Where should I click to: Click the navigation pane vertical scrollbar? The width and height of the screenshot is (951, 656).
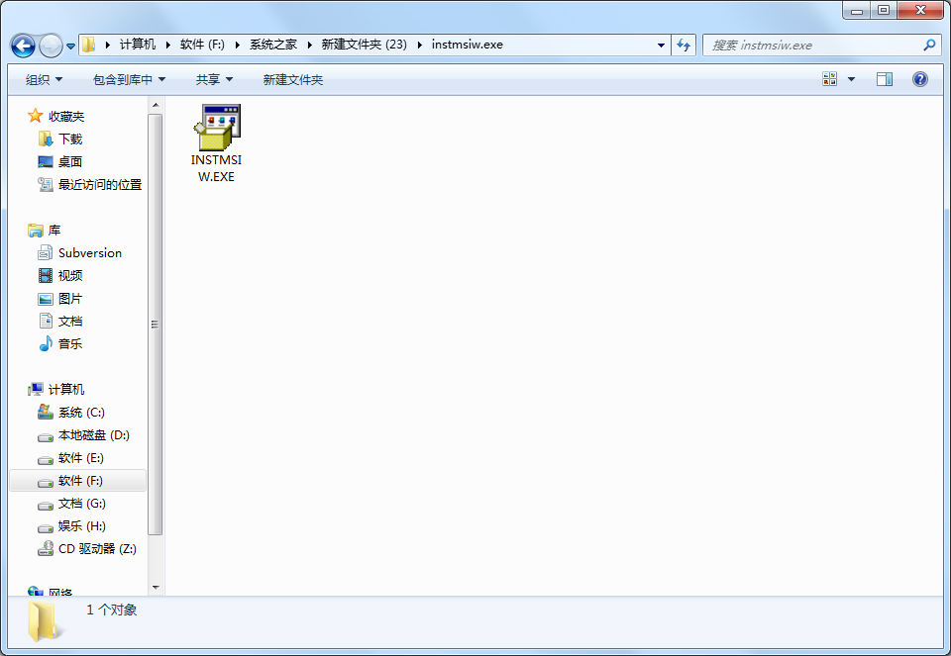point(156,324)
